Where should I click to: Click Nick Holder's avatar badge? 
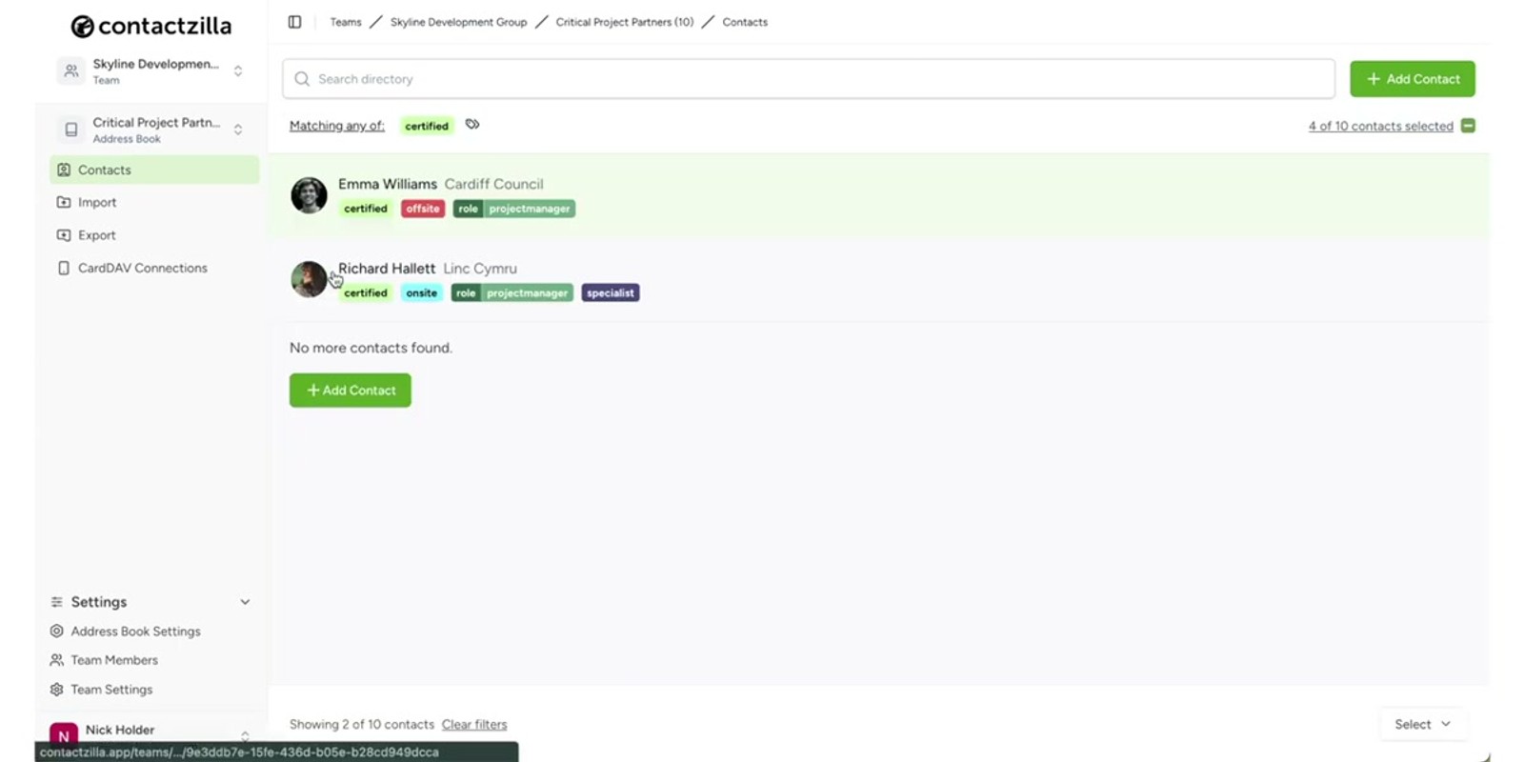coord(64,734)
